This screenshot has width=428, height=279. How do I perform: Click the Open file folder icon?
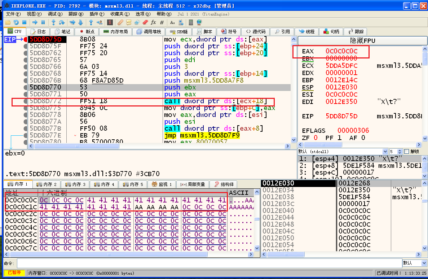tap(8, 22)
